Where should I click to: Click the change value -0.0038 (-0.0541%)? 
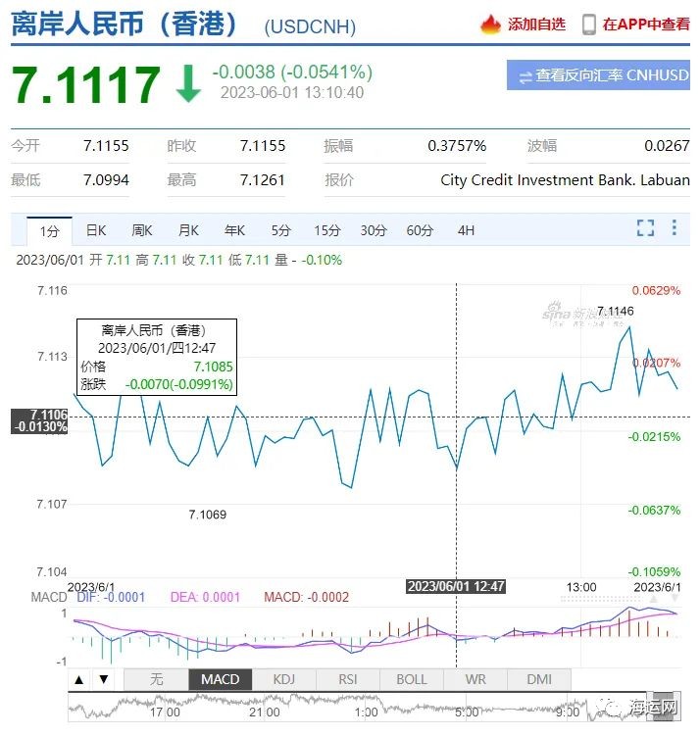[292, 72]
